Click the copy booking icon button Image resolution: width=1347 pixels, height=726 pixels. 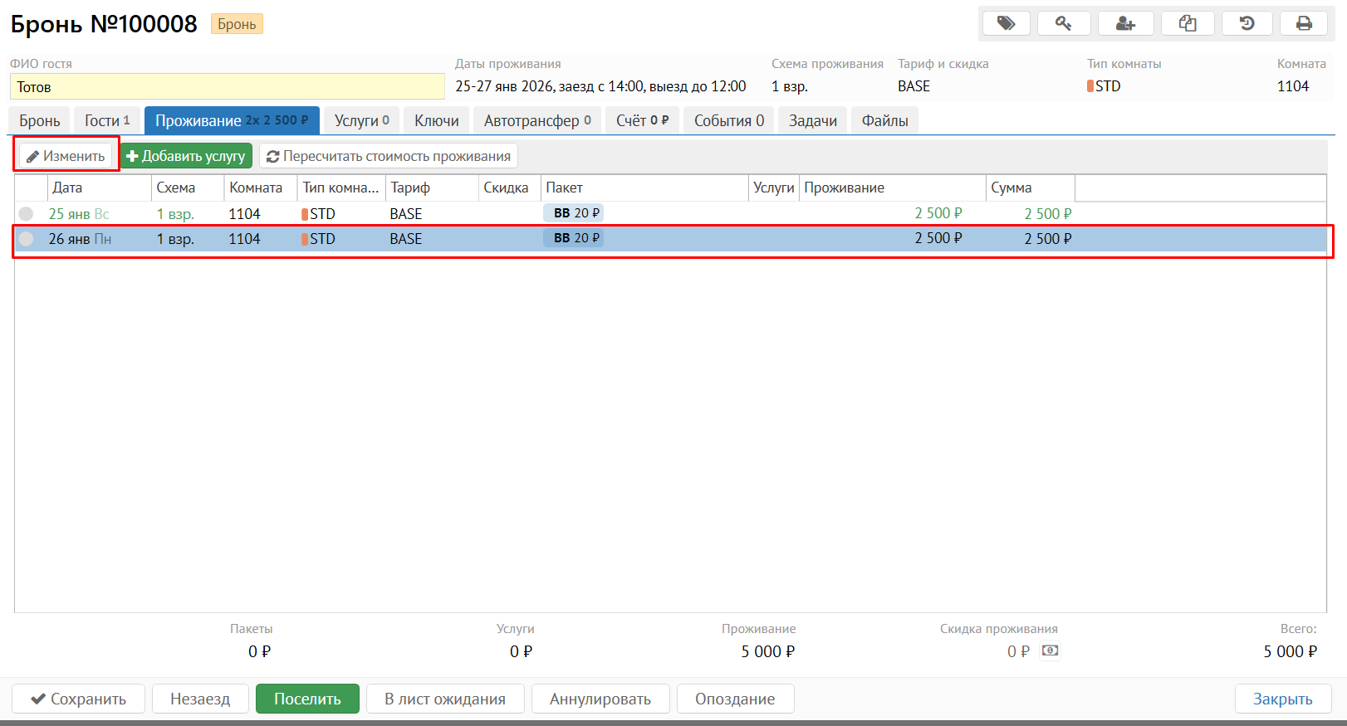1188,23
